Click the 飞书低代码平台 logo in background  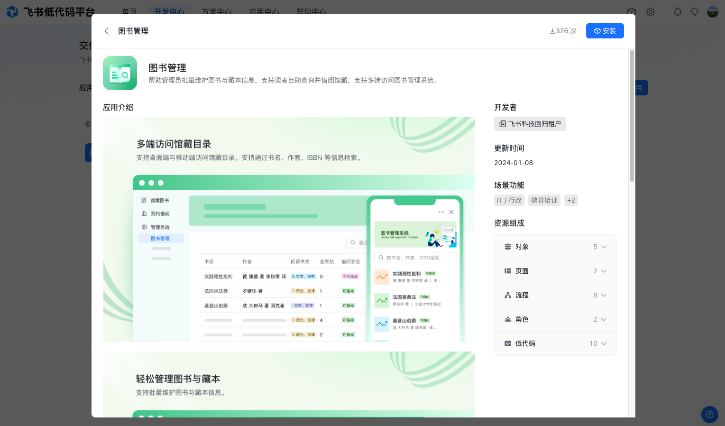click(x=51, y=12)
